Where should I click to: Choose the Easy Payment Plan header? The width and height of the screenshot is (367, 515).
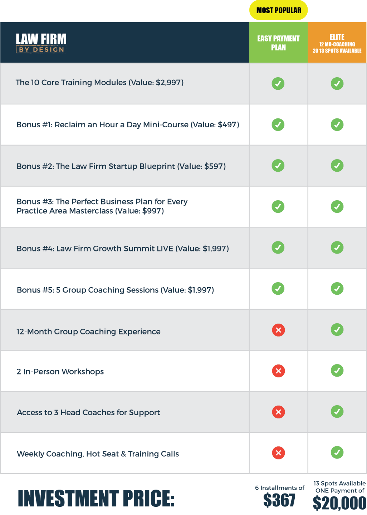pos(278,43)
